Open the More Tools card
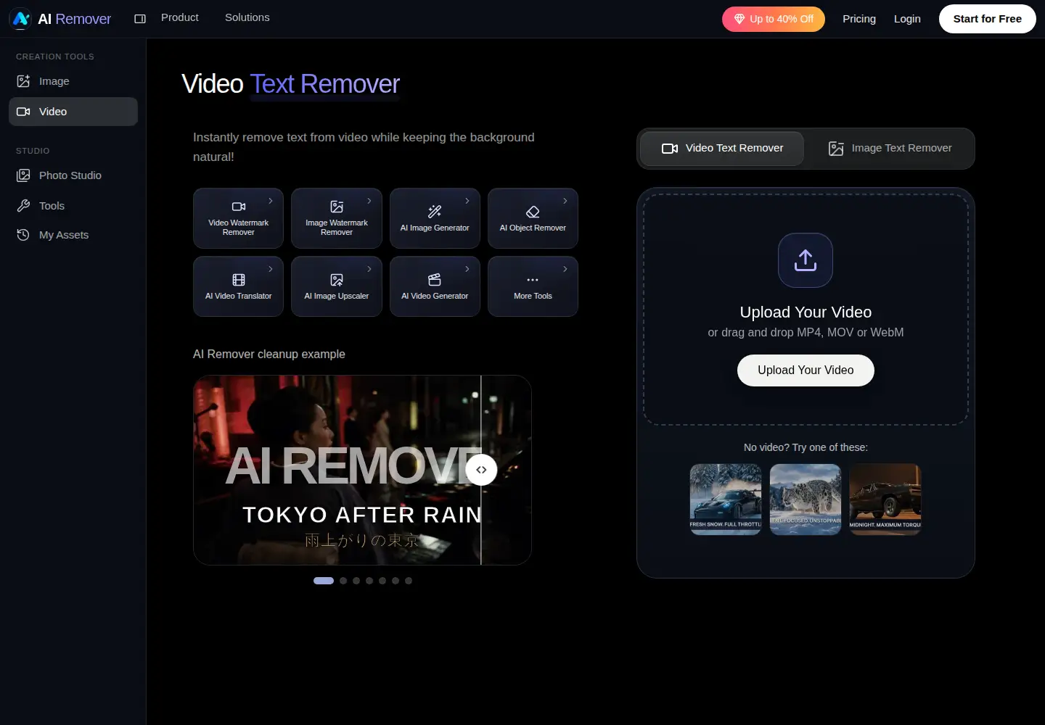1045x725 pixels. click(x=533, y=286)
